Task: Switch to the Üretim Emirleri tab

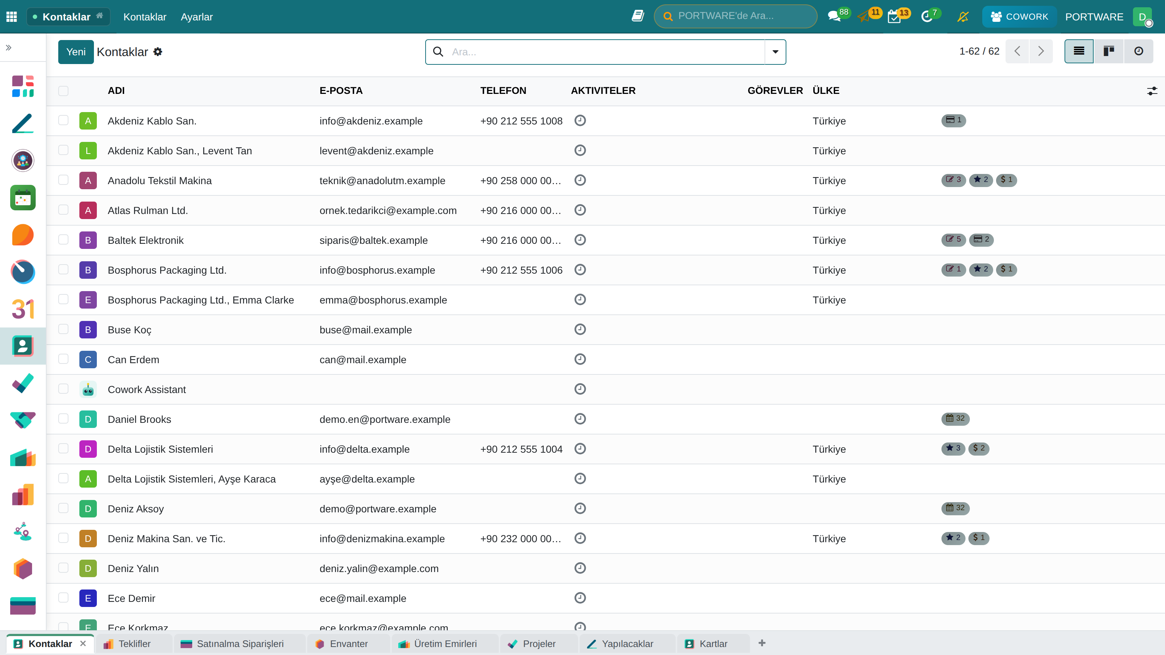Action: tap(445, 644)
